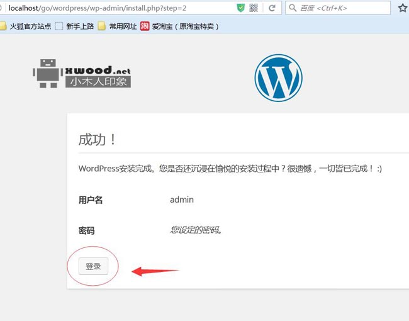Open the 新手上路 bookmark
Image resolution: width=409 pixels, height=321 pixels.
(x=74, y=26)
